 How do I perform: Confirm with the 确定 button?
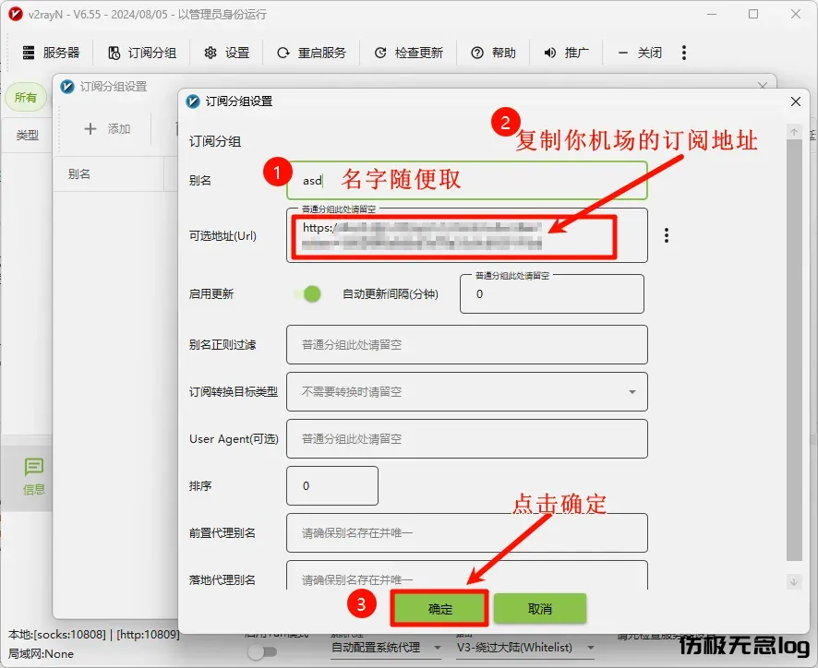pos(439,609)
